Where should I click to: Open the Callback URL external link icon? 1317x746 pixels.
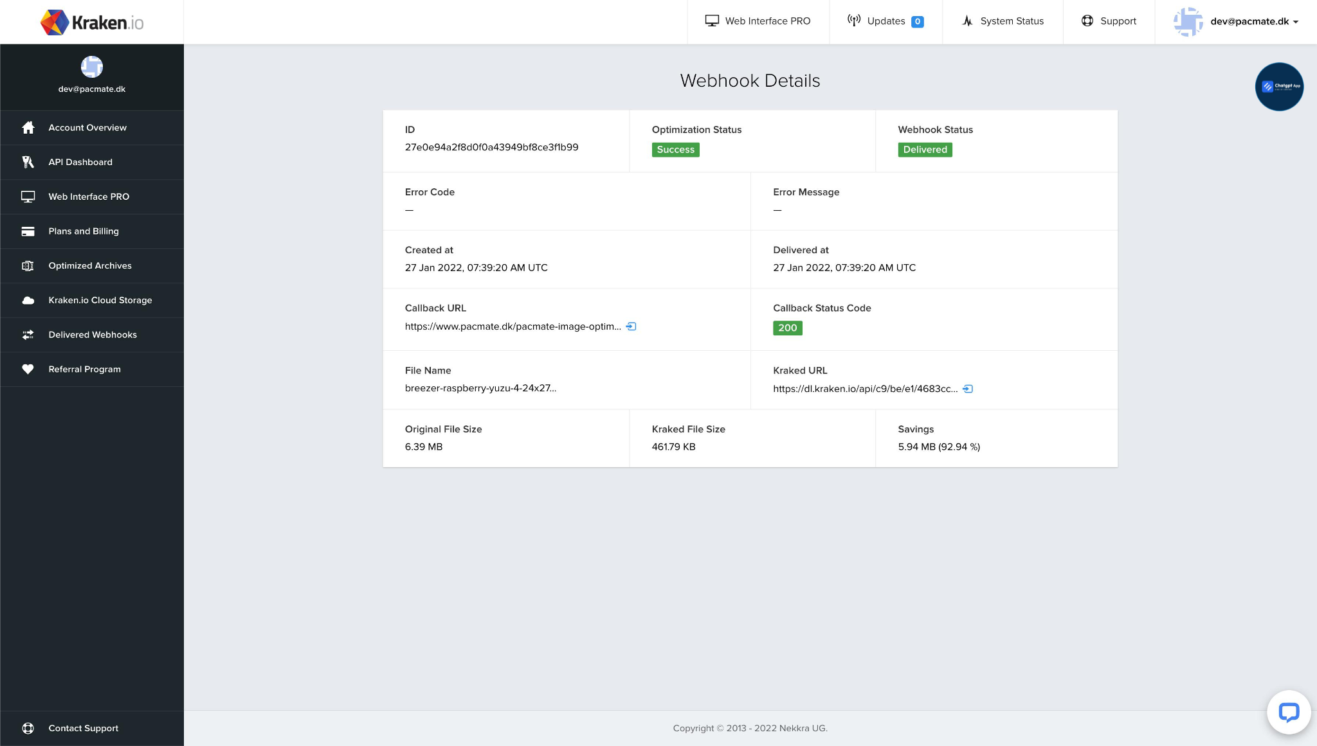(x=631, y=326)
